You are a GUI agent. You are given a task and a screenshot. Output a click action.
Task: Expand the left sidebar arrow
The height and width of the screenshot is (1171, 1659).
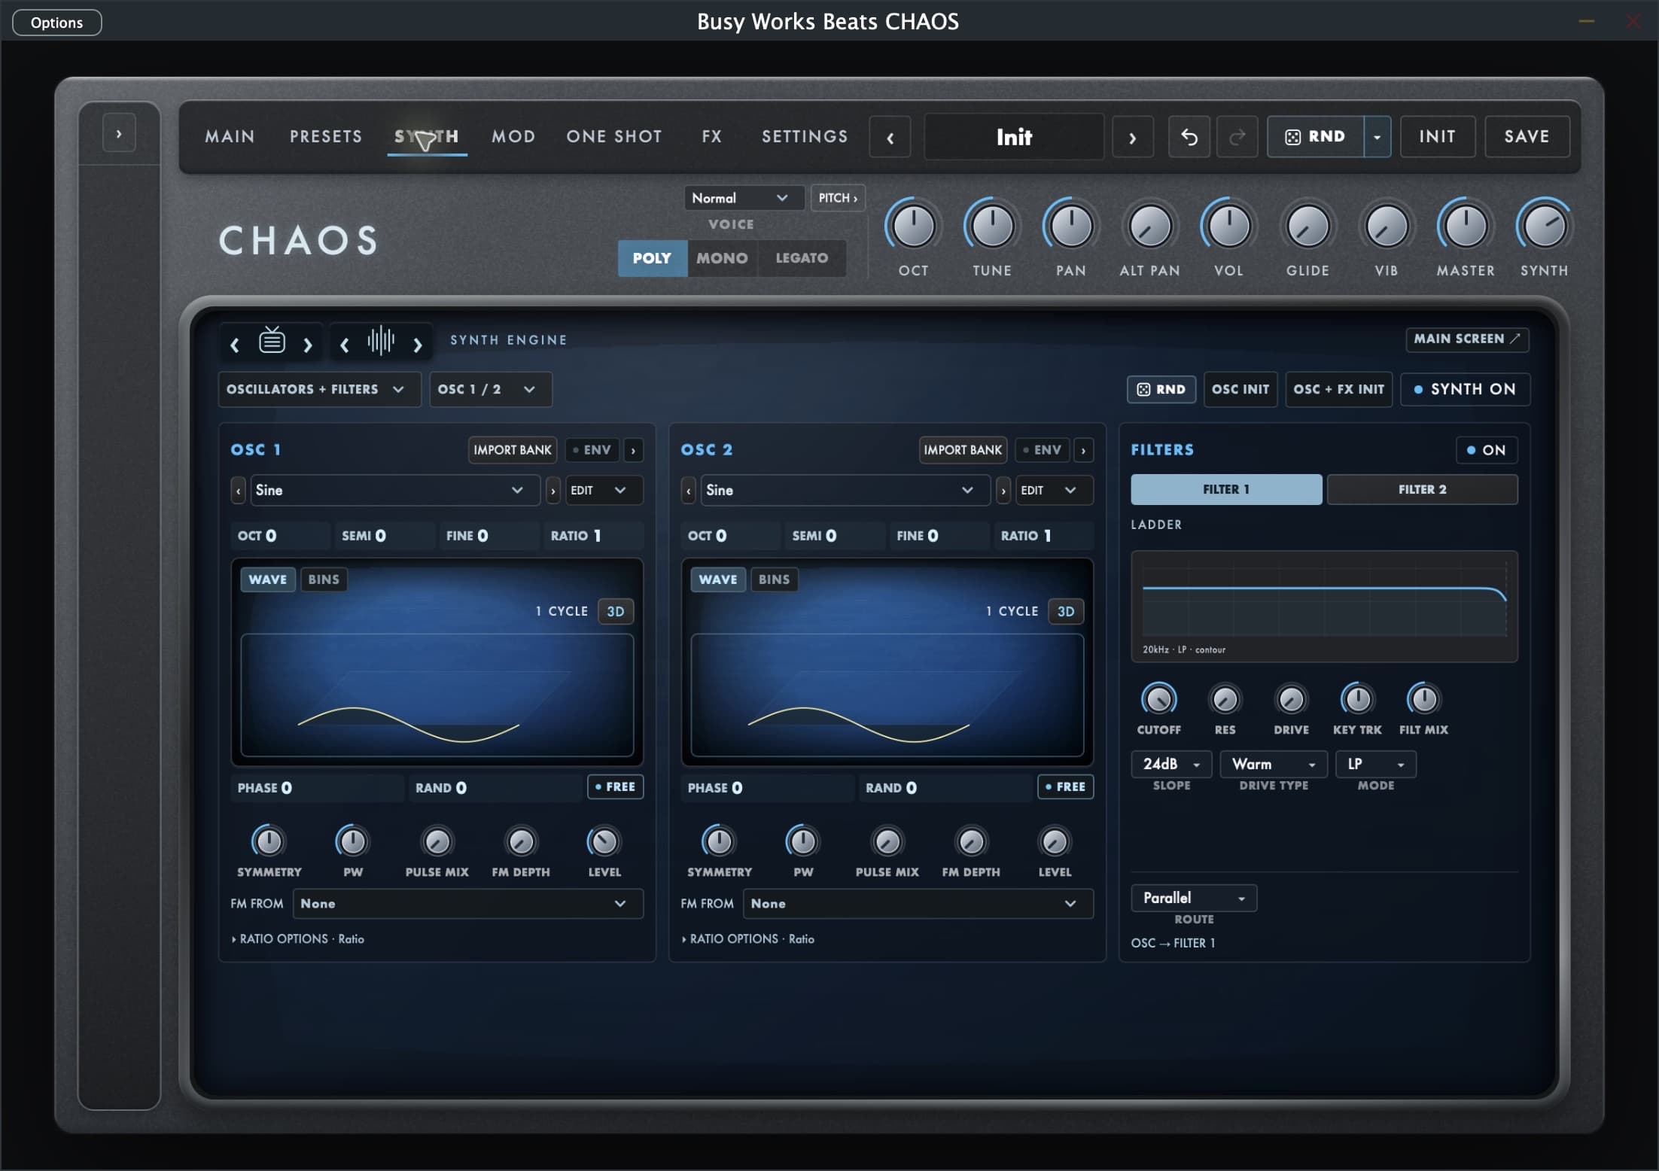point(119,134)
